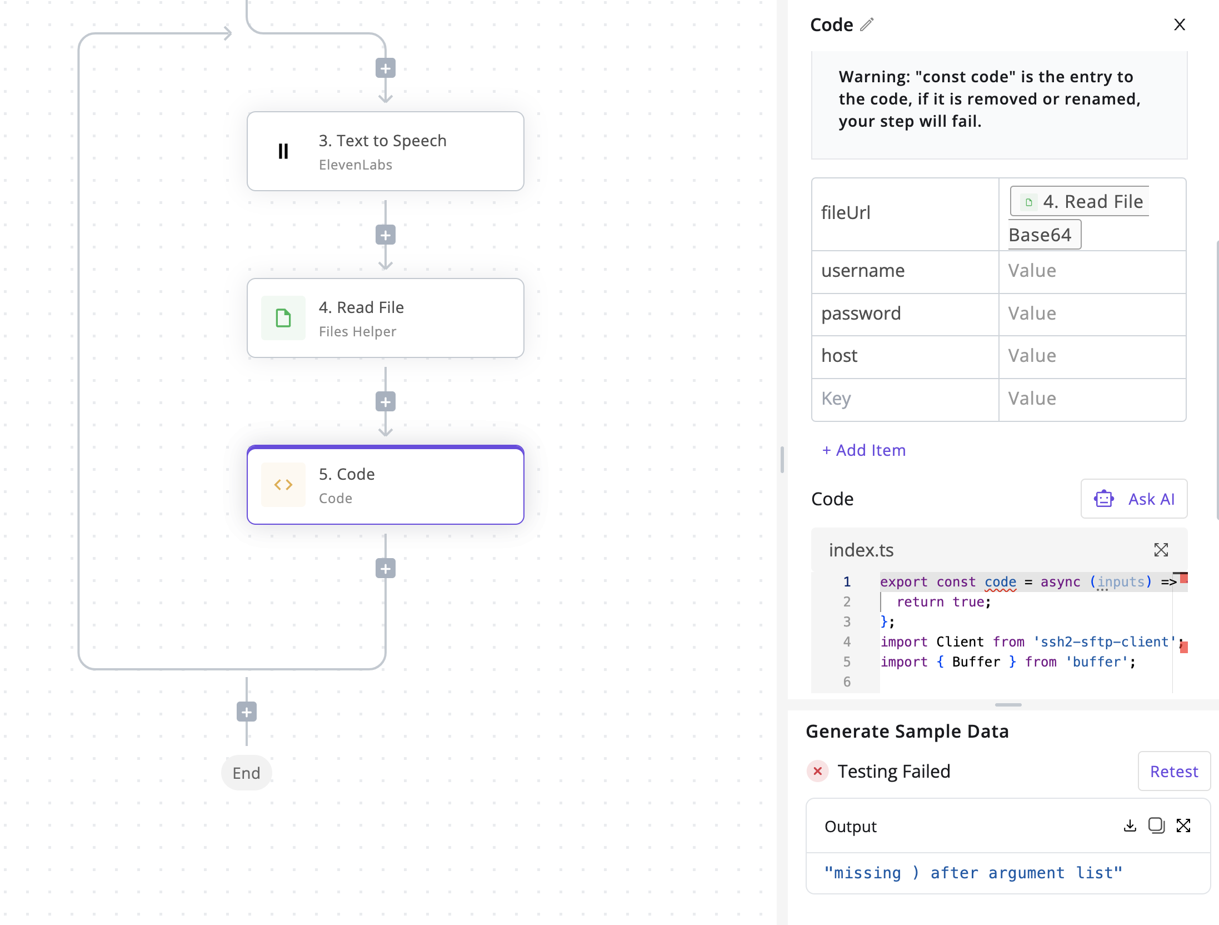This screenshot has width=1219, height=925.
Task: Click + Add Item link
Action: click(x=864, y=450)
